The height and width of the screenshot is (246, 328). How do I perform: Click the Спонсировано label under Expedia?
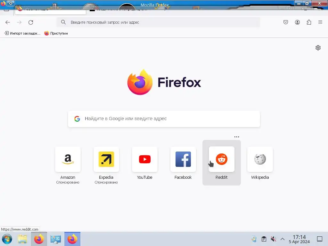[106, 182]
